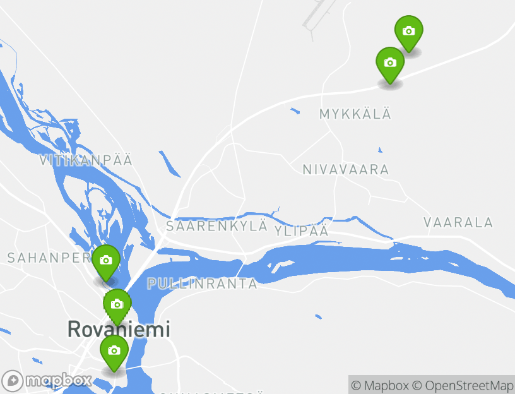Viewport: 515px width, 394px height.
Task: Select the Vaarala district label
Action: click(x=458, y=223)
